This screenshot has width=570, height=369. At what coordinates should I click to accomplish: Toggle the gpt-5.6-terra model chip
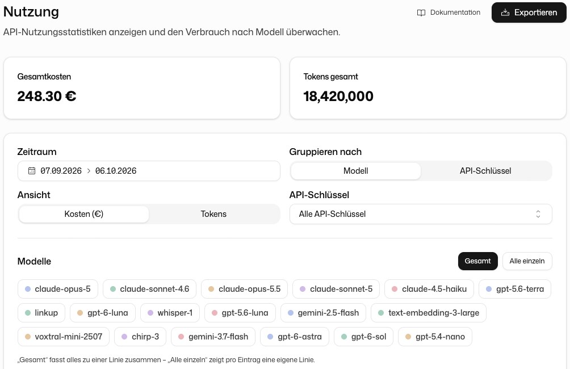pos(515,289)
